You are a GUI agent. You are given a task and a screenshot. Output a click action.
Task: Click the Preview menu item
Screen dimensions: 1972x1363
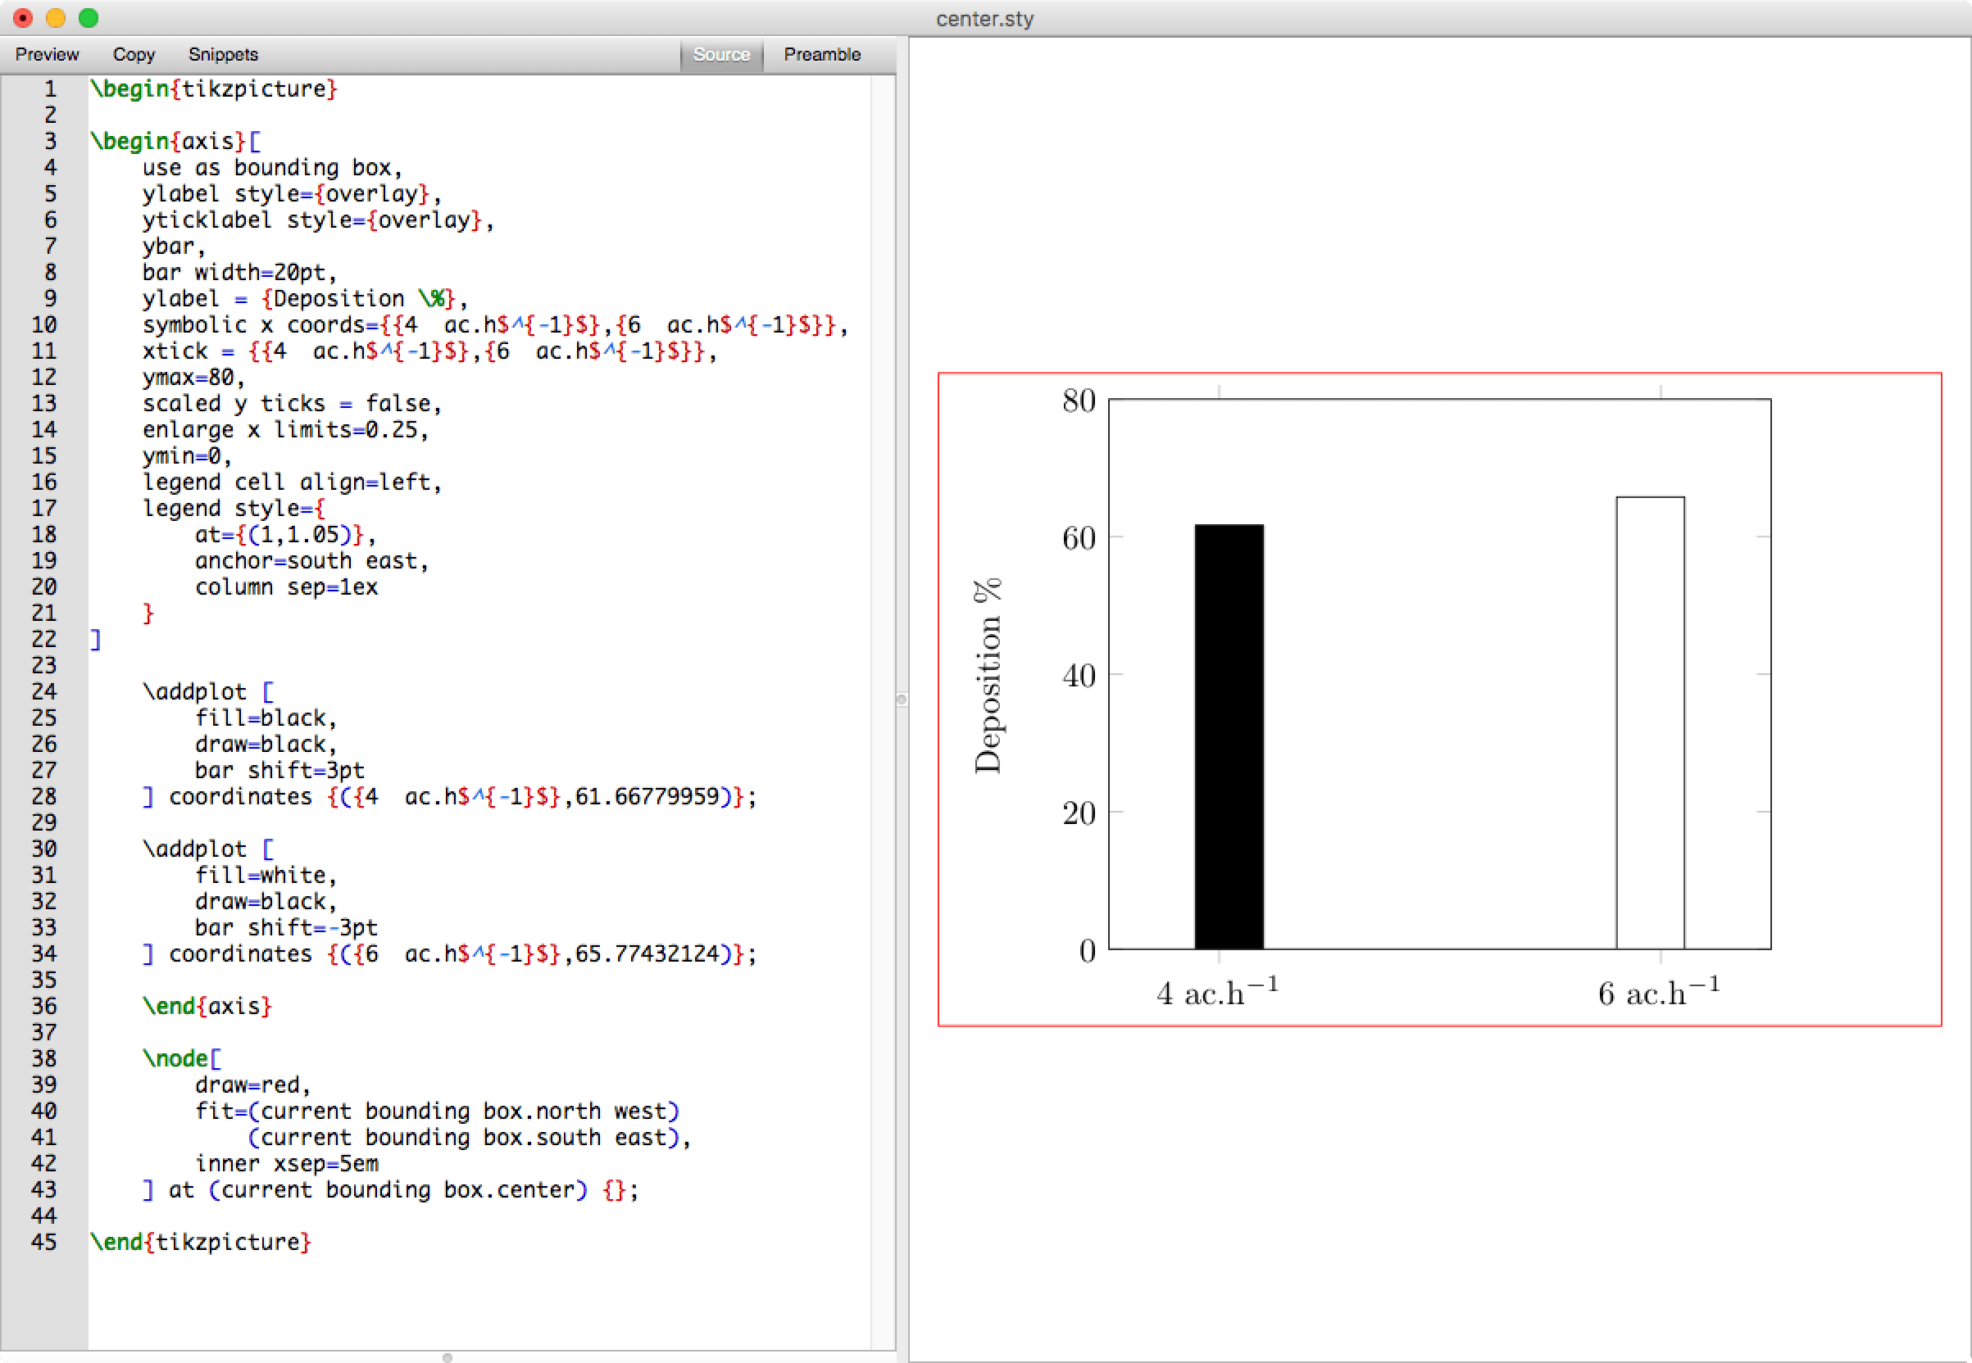click(47, 54)
